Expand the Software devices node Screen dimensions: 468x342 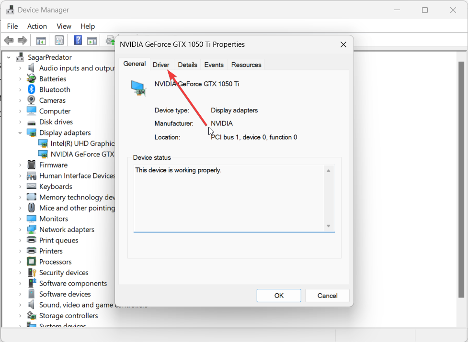click(x=20, y=294)
